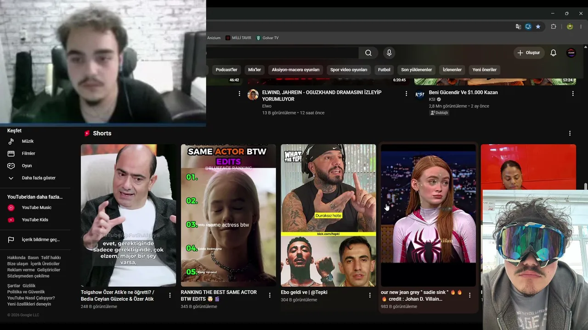Viewport: 588px width, 330px height.
Task: Play the Özer Atik short thumbnail
Action: pyautogui.click(x=128, y=215)
